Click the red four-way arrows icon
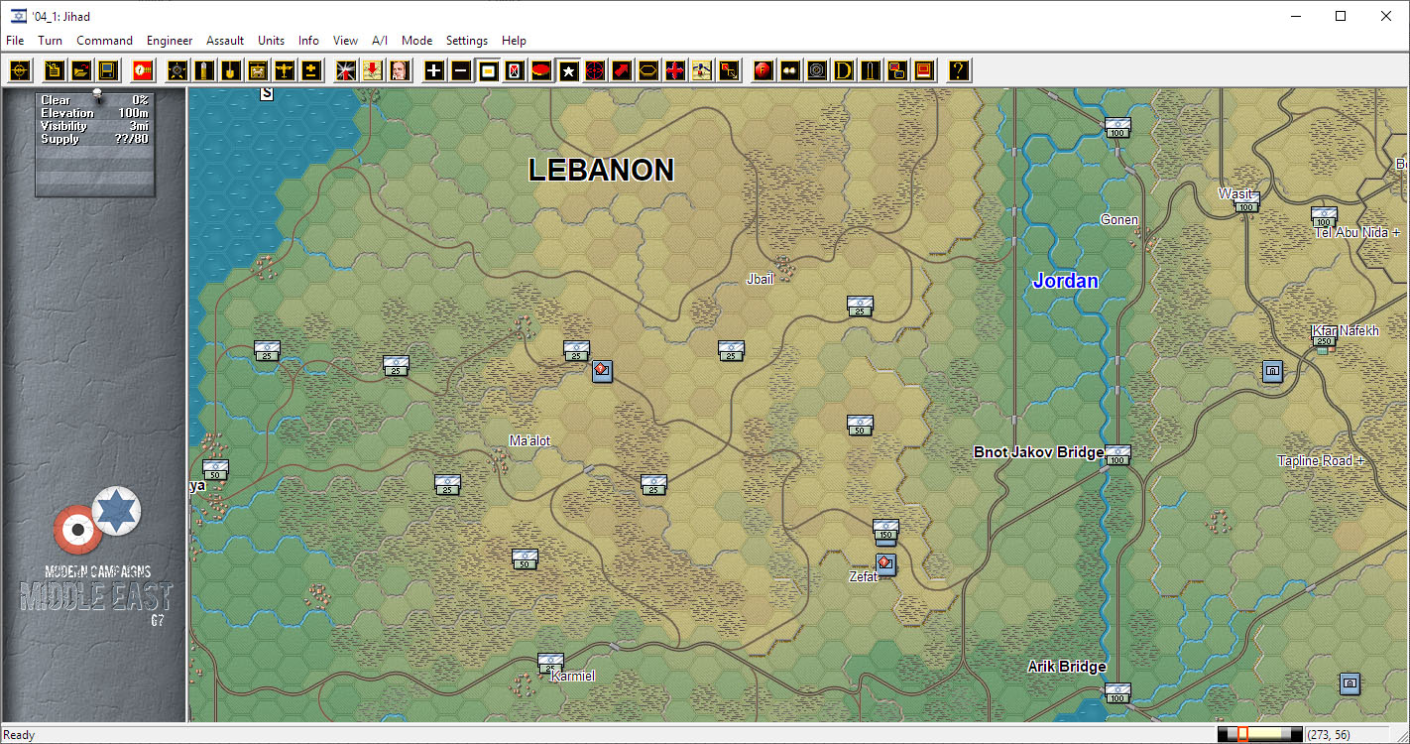Viewport: 1410px width, 744px height. [x=675, y=70]
